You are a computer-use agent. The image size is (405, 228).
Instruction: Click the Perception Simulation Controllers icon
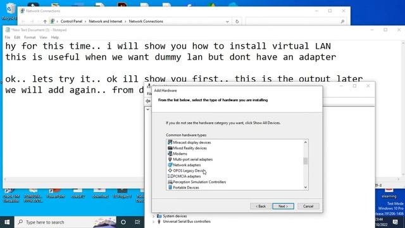(x=170, y=182)
